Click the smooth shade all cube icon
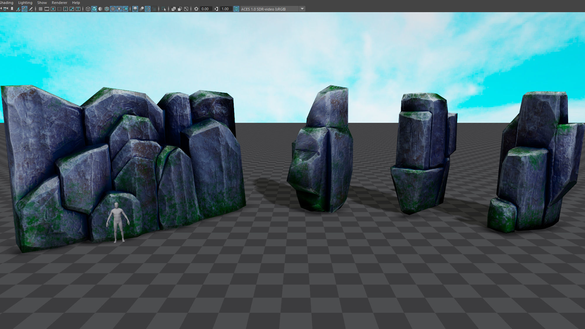Viewport: 585px width, 329px height. [x=94, y=9]
